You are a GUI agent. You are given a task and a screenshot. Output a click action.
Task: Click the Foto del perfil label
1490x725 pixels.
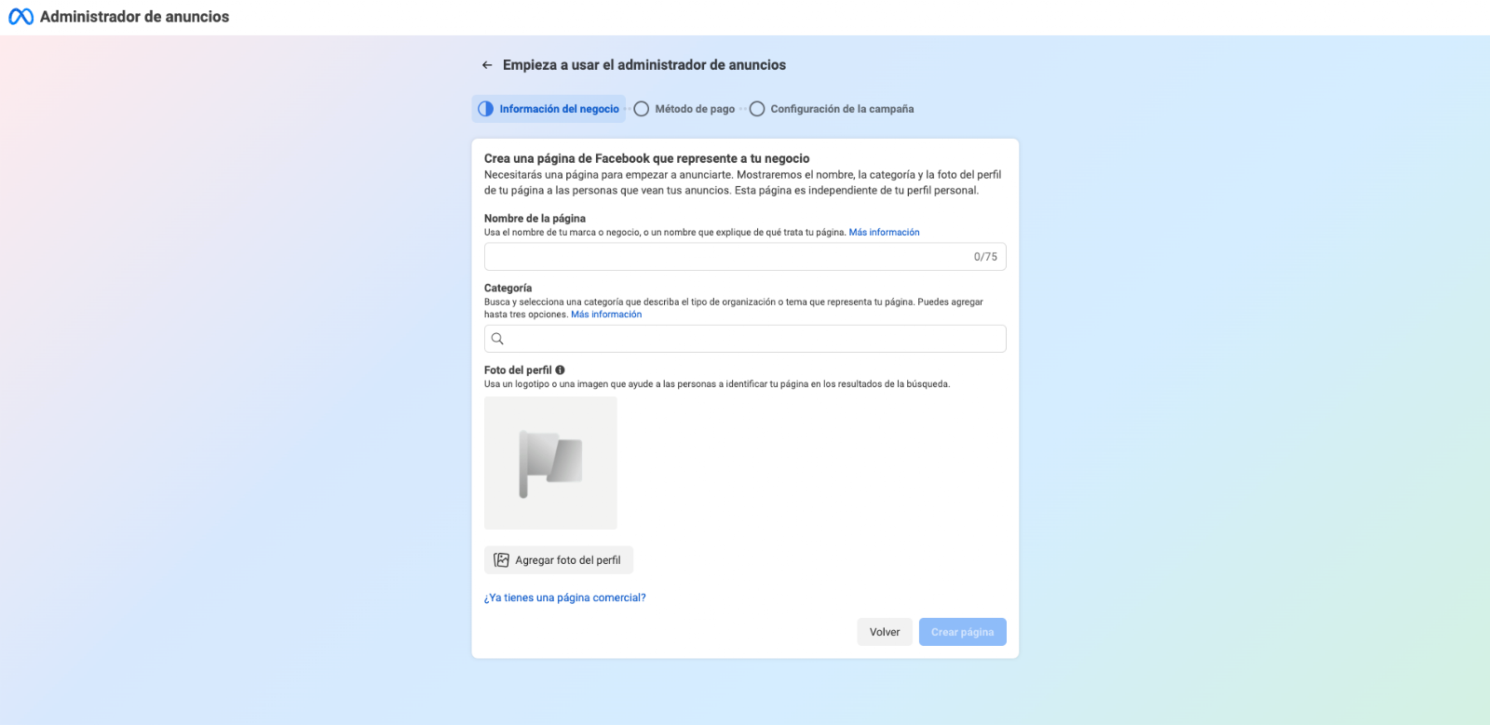(x=518, y=370)
